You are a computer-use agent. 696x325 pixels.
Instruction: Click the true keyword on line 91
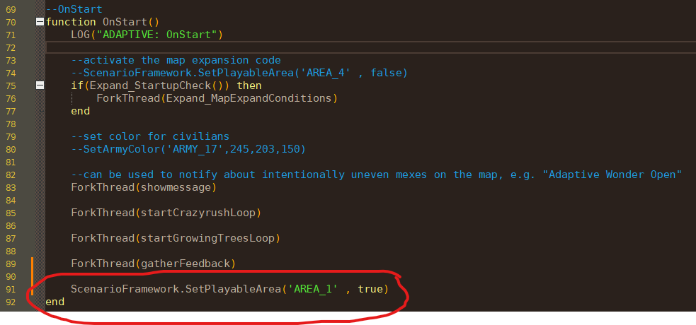click(x=370, y=289)
